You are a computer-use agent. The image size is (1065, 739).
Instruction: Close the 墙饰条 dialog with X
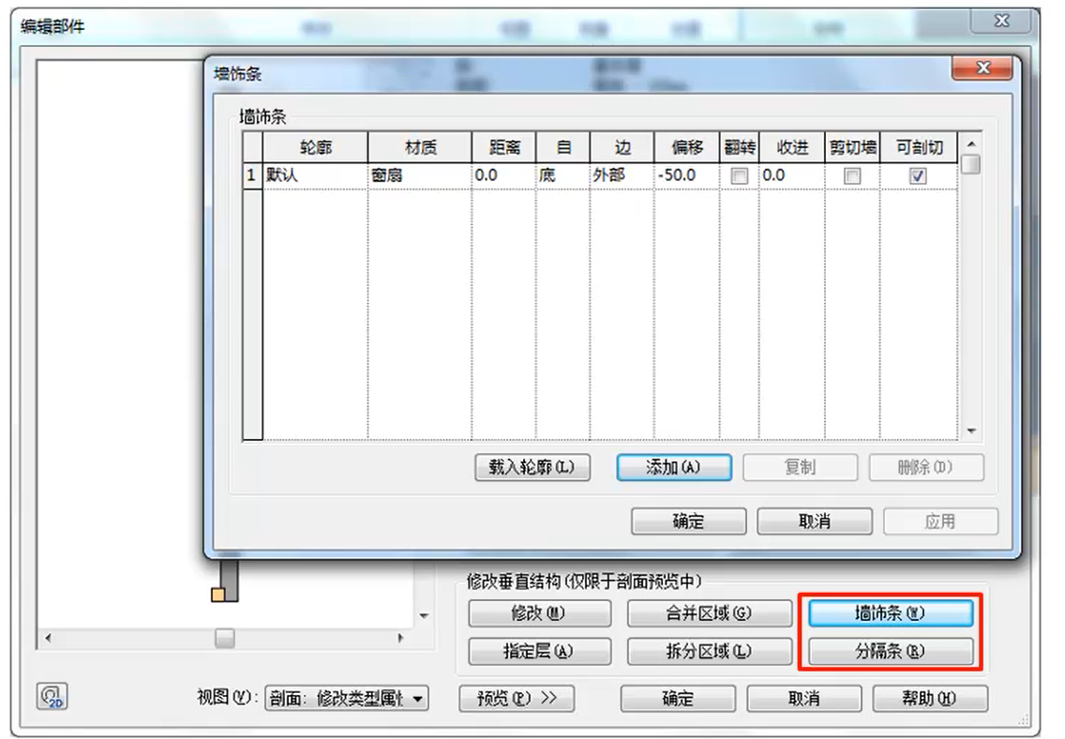tap(982, 69)
